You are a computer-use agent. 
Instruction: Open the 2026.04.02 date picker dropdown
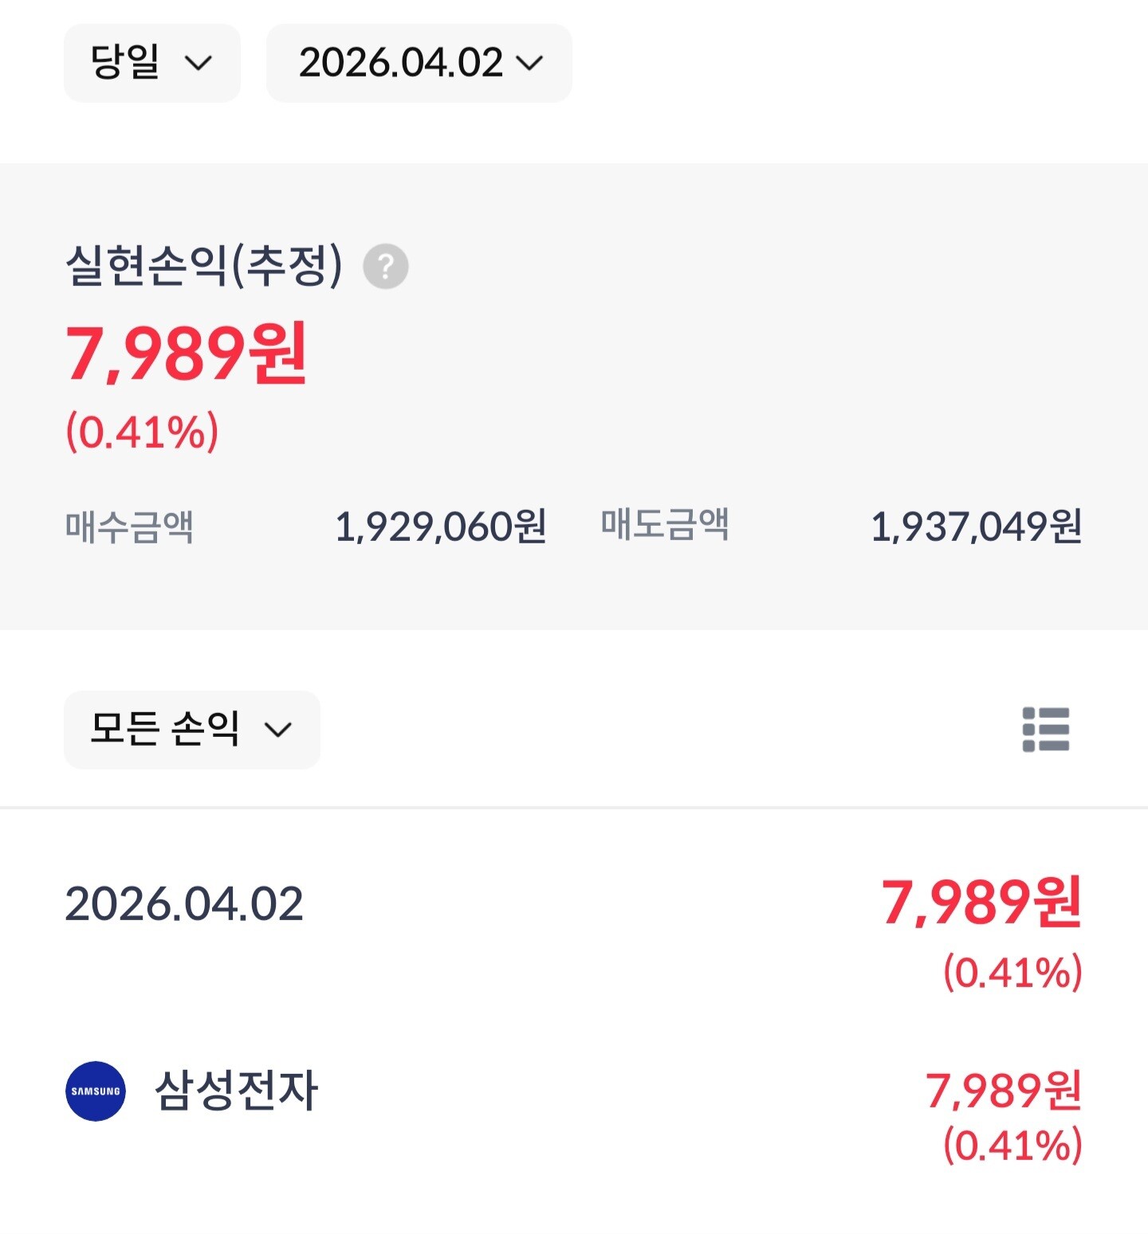[419, 63]
